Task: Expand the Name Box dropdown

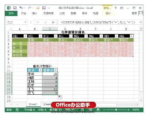Action: click(x=25, y=22)
